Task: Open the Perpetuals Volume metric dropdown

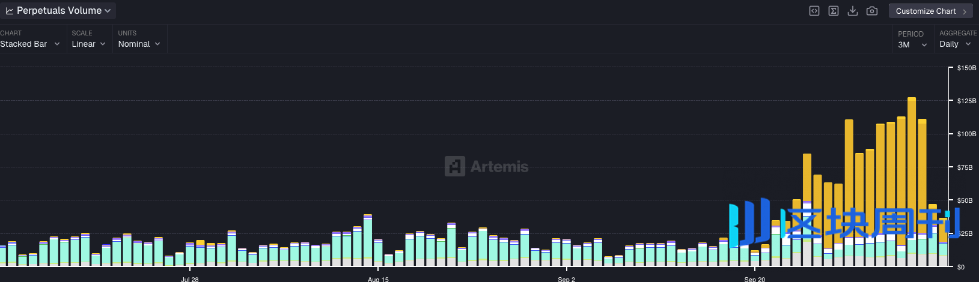Action: click(58, 11)
